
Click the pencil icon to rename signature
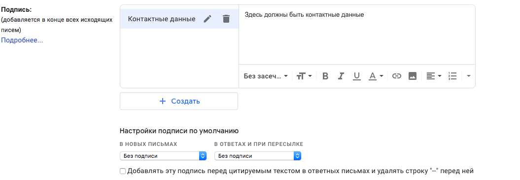click(208, 19)
